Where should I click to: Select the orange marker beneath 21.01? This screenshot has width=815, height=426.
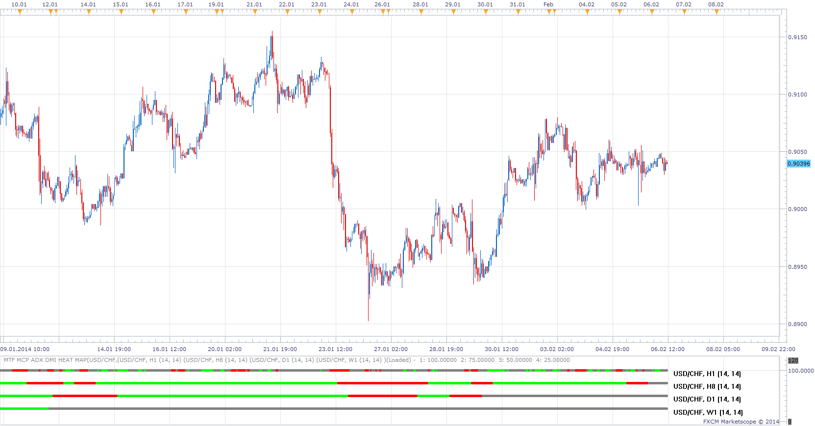(255, 12)
